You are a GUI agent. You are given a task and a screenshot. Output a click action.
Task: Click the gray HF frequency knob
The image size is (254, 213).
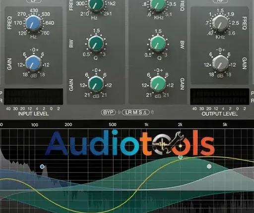[220, 23]
